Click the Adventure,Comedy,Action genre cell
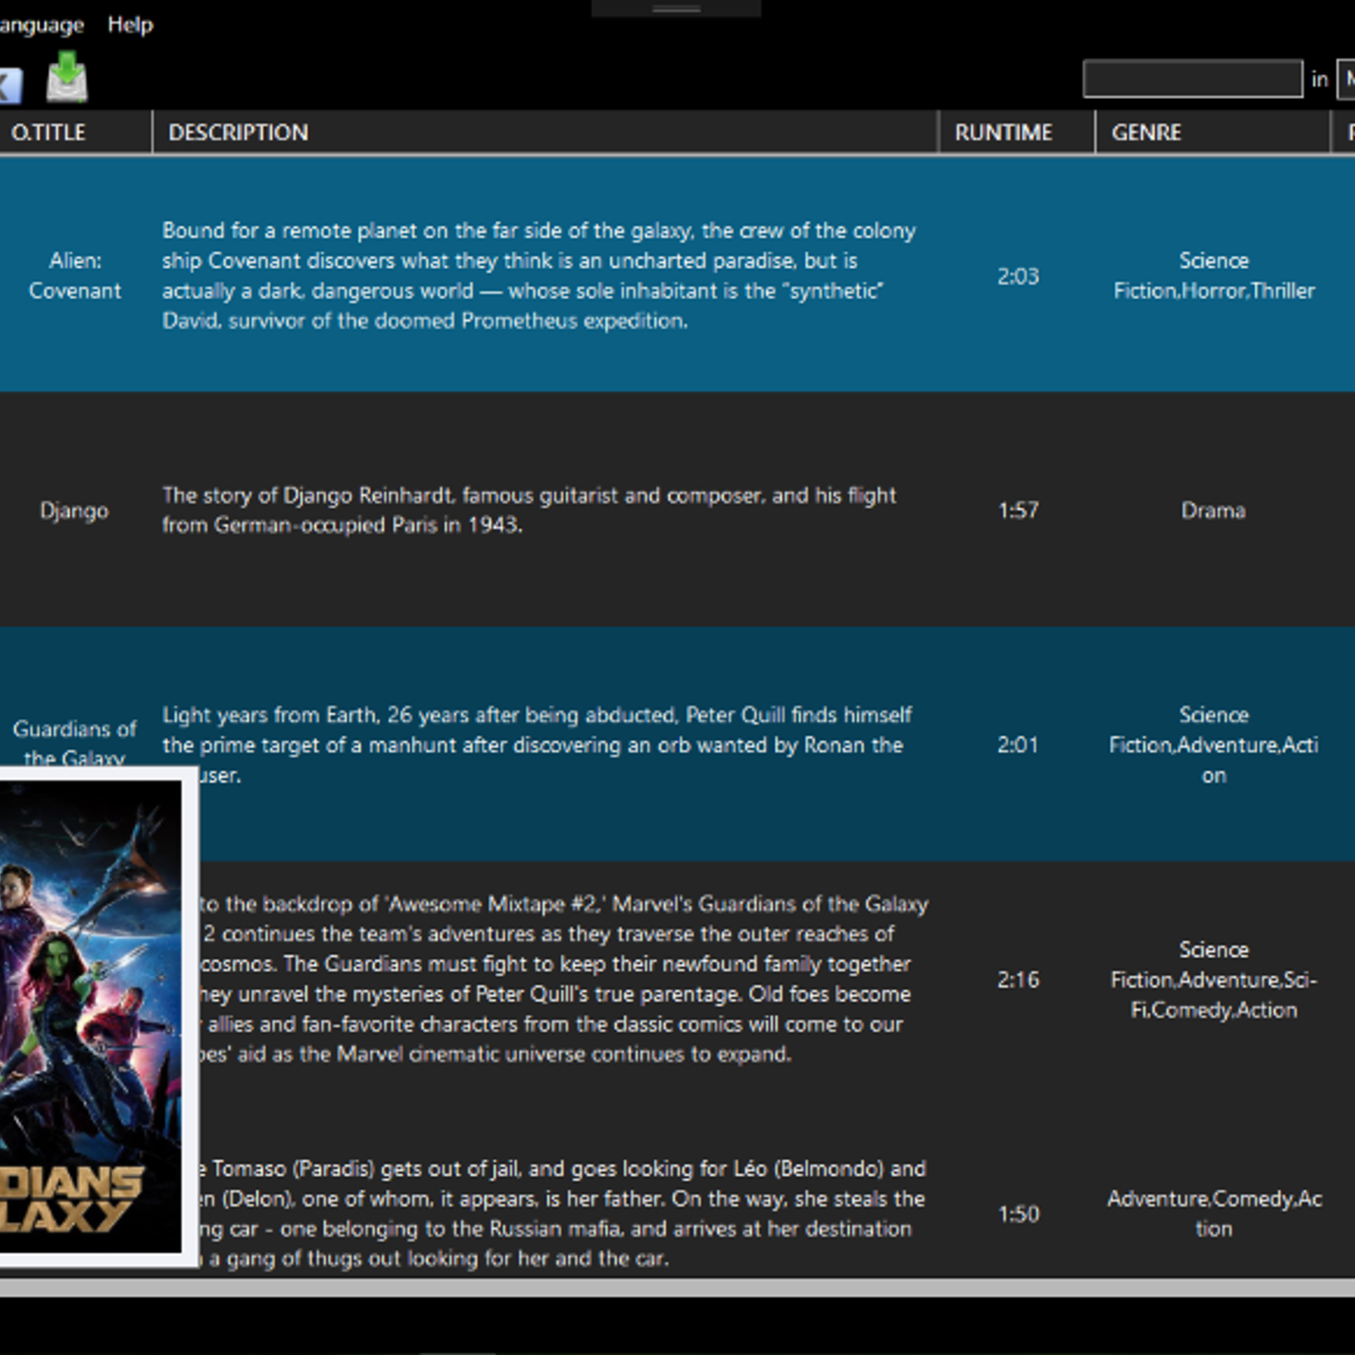This screenshot has height=1355, width=1355. tap(1214, 1213)
